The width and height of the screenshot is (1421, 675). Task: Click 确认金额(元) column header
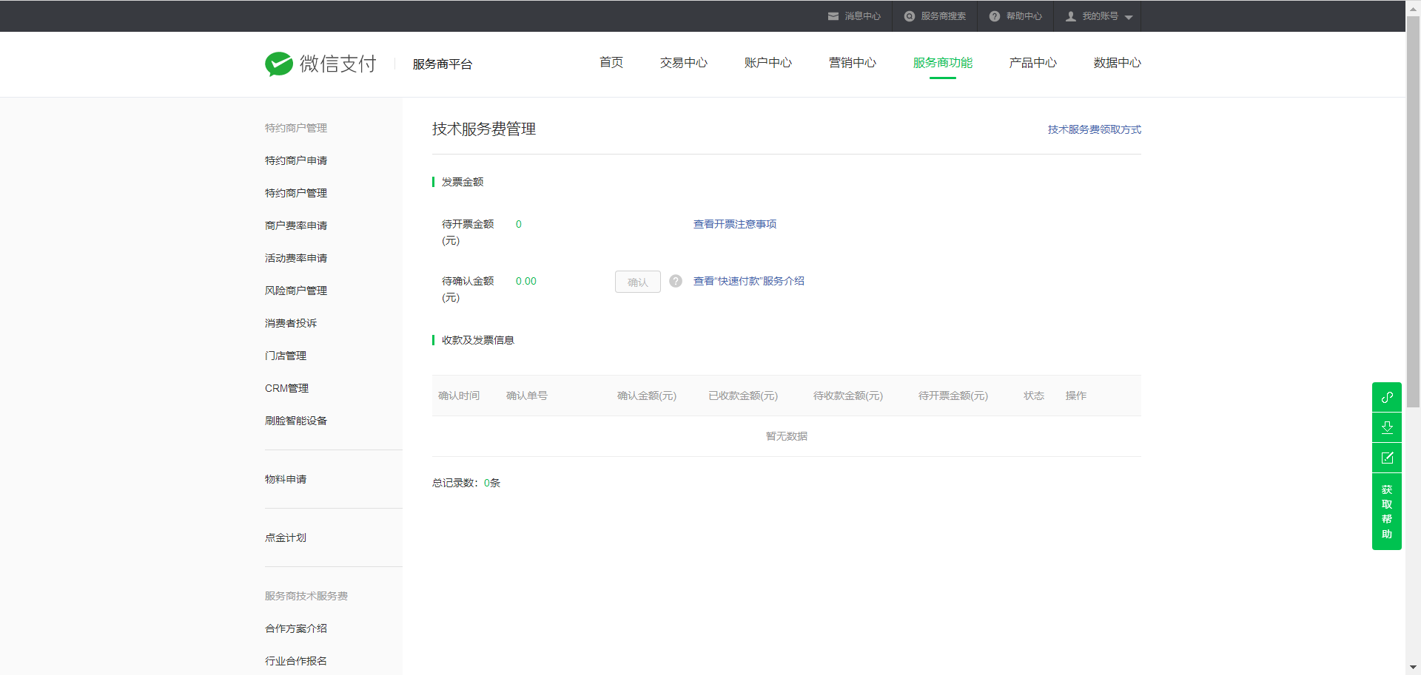(x=647, y=396)
